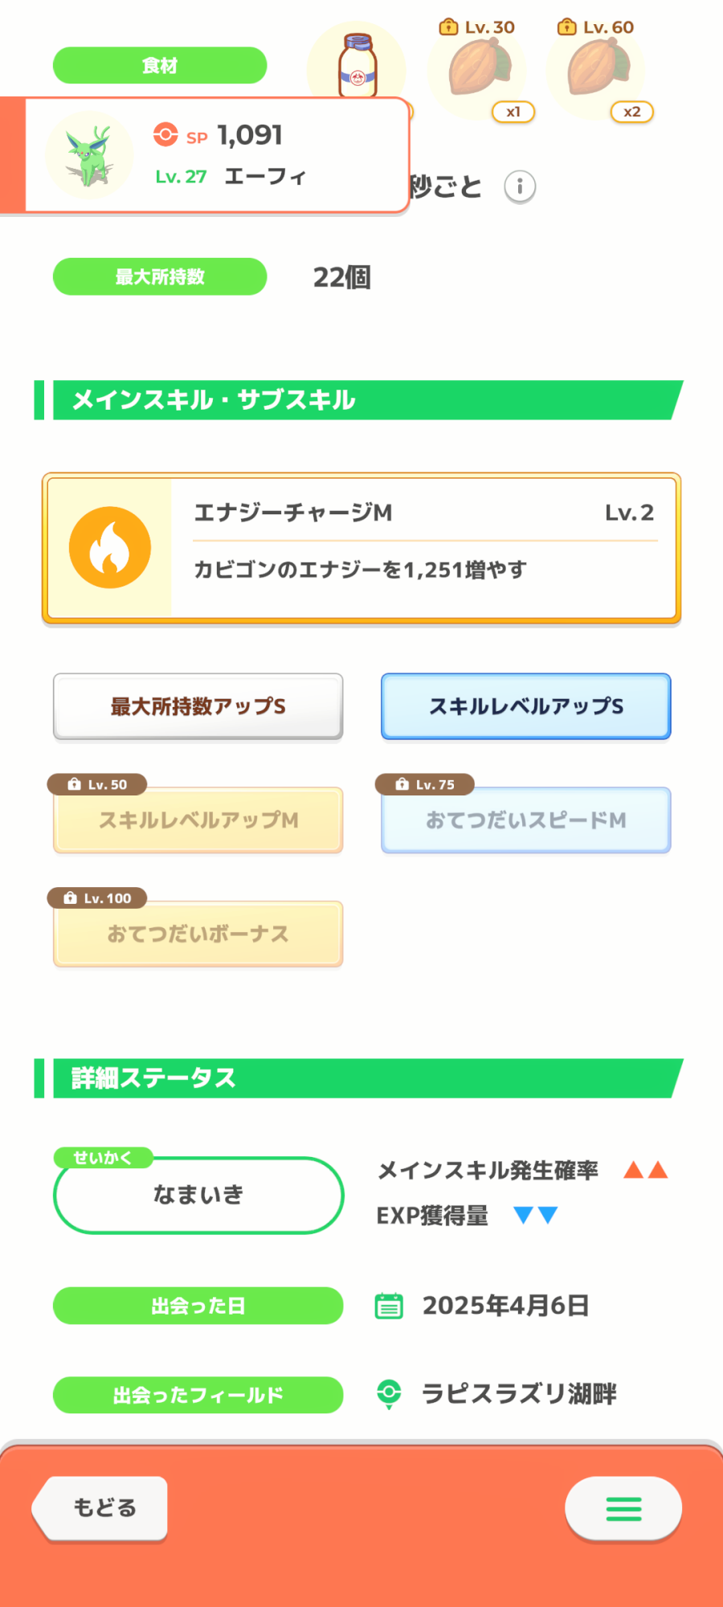This screenshot has width=723, height=1607.
Task: Tap the locked おてつだいスピードM sub skill
Action: (x=525, y=820)
